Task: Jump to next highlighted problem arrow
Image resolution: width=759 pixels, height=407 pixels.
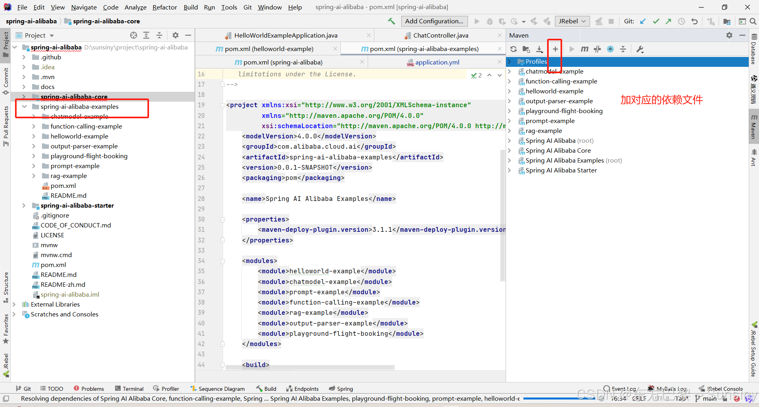Action: pos(500,75)
